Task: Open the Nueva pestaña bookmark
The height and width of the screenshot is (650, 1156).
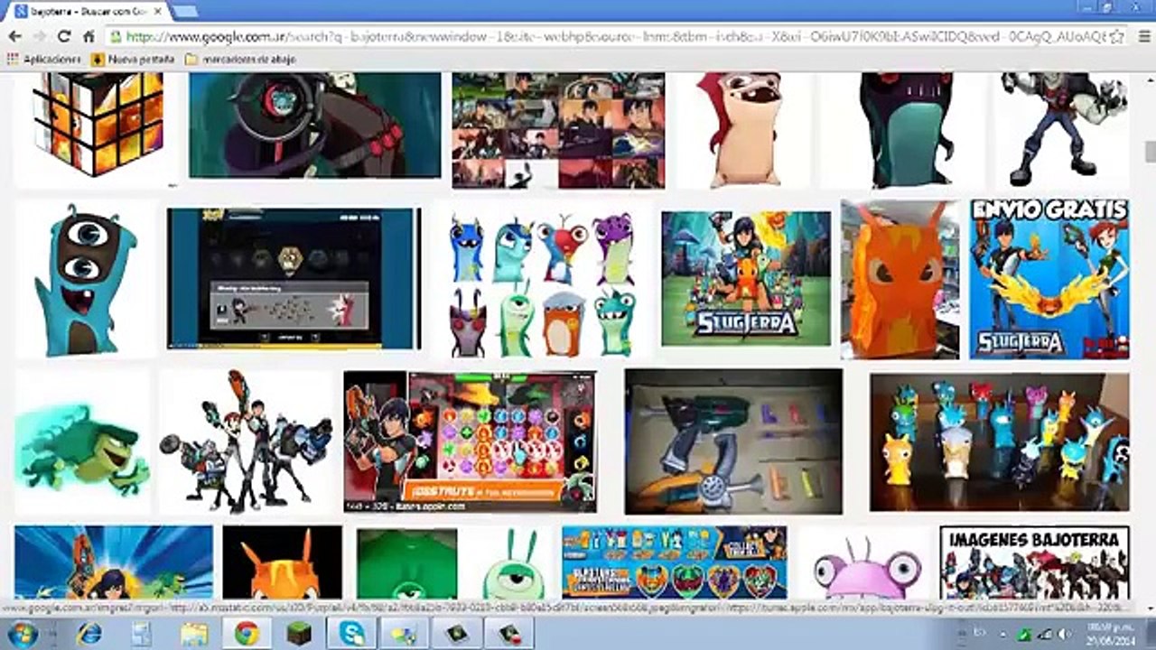Action: pyautogui.click(x=133, y=60)
